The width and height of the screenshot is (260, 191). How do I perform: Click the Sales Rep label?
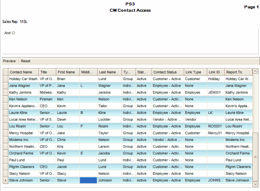[x=10, y=21]
